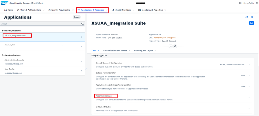Screen dimensions: 259x116
Task: Pin the header with pin icon
Action: tap(175, 46)
